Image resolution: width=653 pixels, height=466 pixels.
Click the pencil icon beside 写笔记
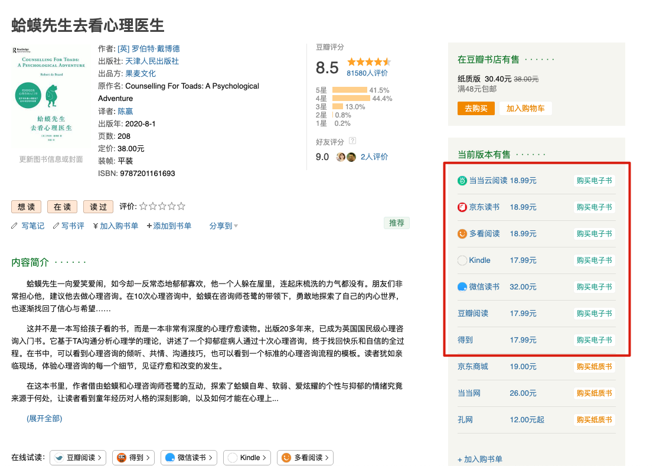[x=15, y=226]
